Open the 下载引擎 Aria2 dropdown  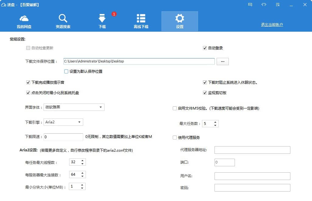click(63, 122)
